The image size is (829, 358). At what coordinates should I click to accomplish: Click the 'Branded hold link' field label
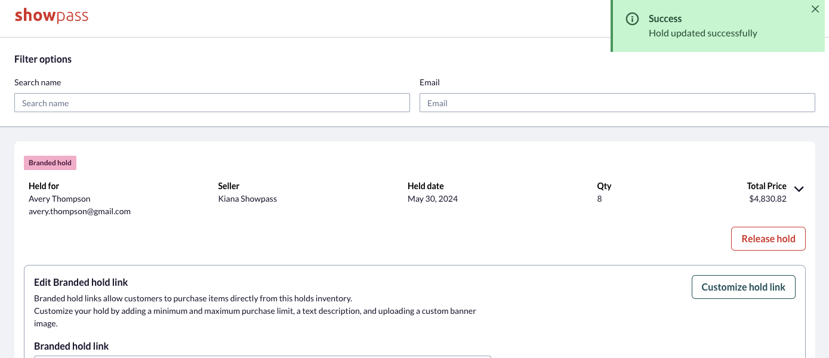(x=72, y=346)
